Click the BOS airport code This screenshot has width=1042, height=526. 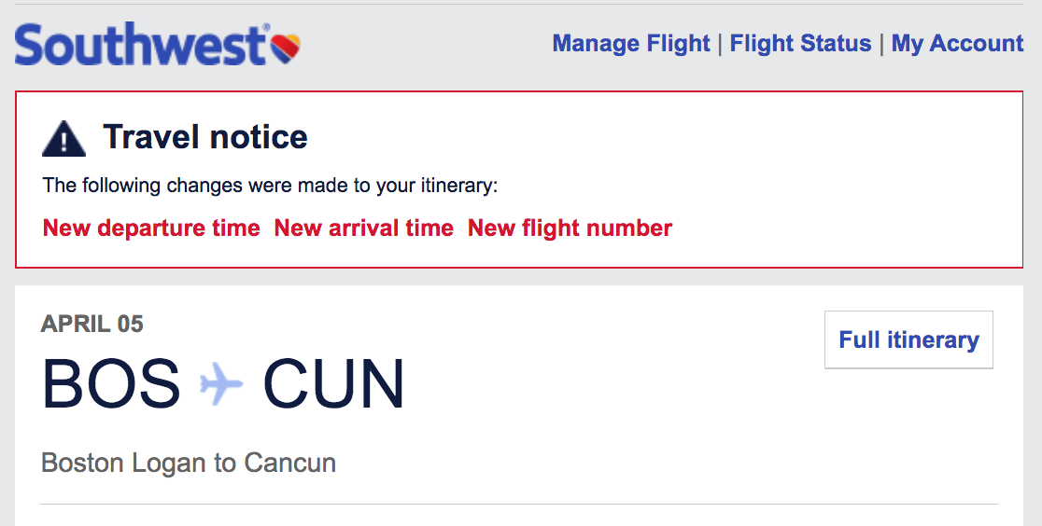coord(111,384)
